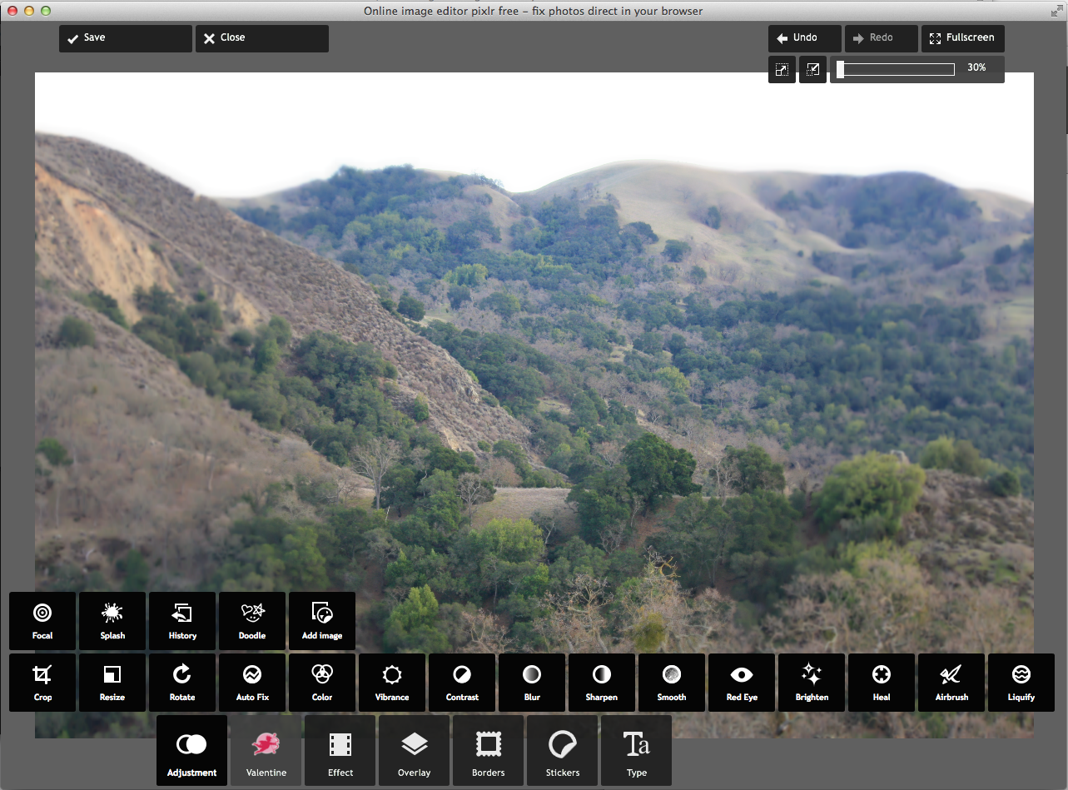Click the Close button
The height and width of the screenshot is (790, 1068).
pyautogui.click(x=262, y=38)
